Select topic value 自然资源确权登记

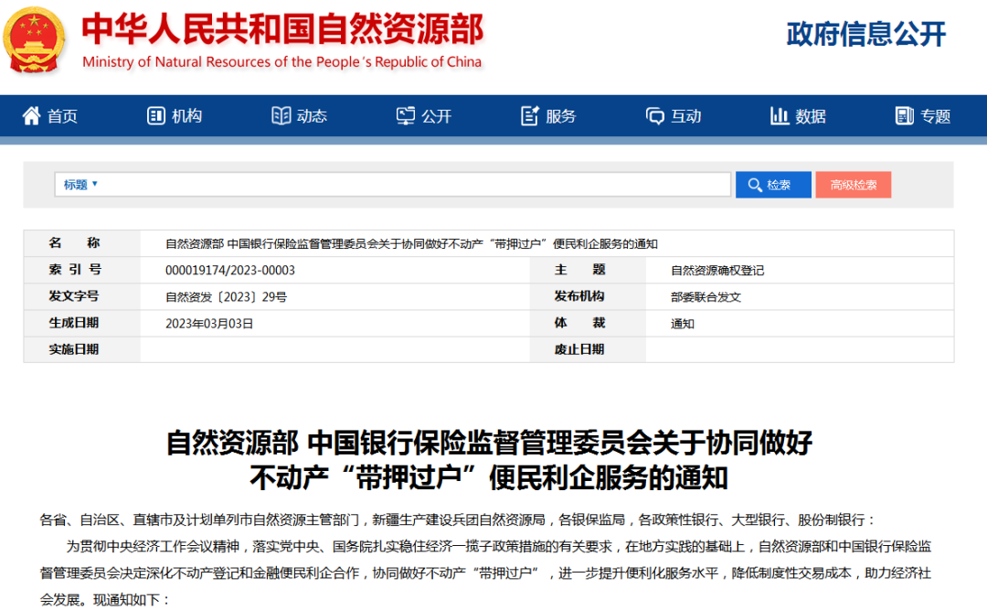click(717, 271)
